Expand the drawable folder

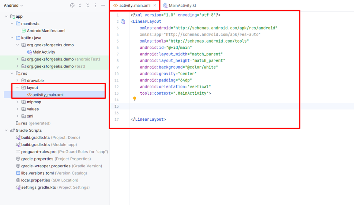[18, 80]
